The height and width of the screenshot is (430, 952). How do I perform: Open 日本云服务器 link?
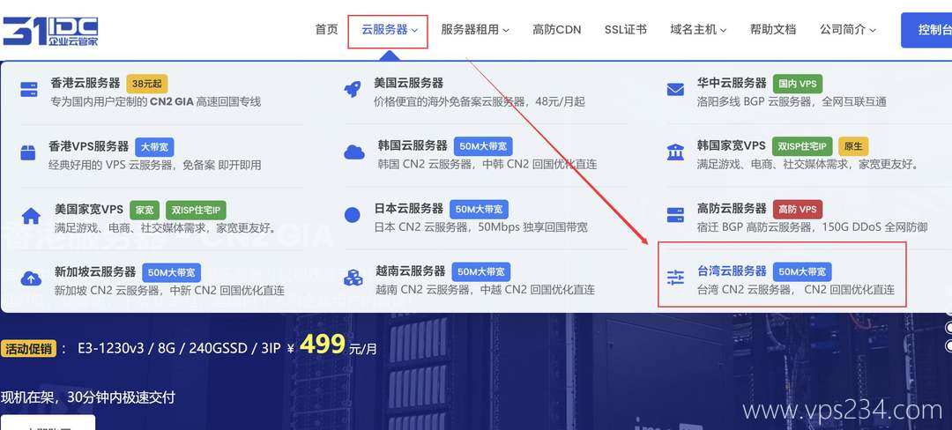[x=409, y=209]
